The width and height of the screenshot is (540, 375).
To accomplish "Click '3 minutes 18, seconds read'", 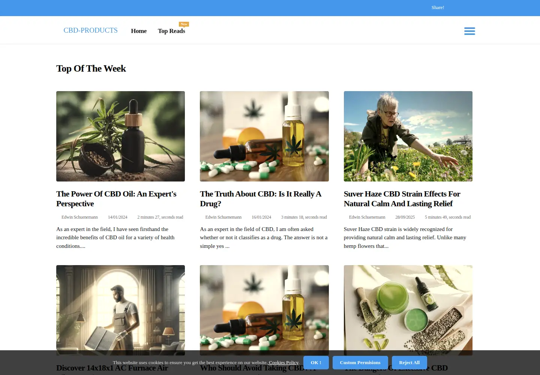I will tap(304, 217).
